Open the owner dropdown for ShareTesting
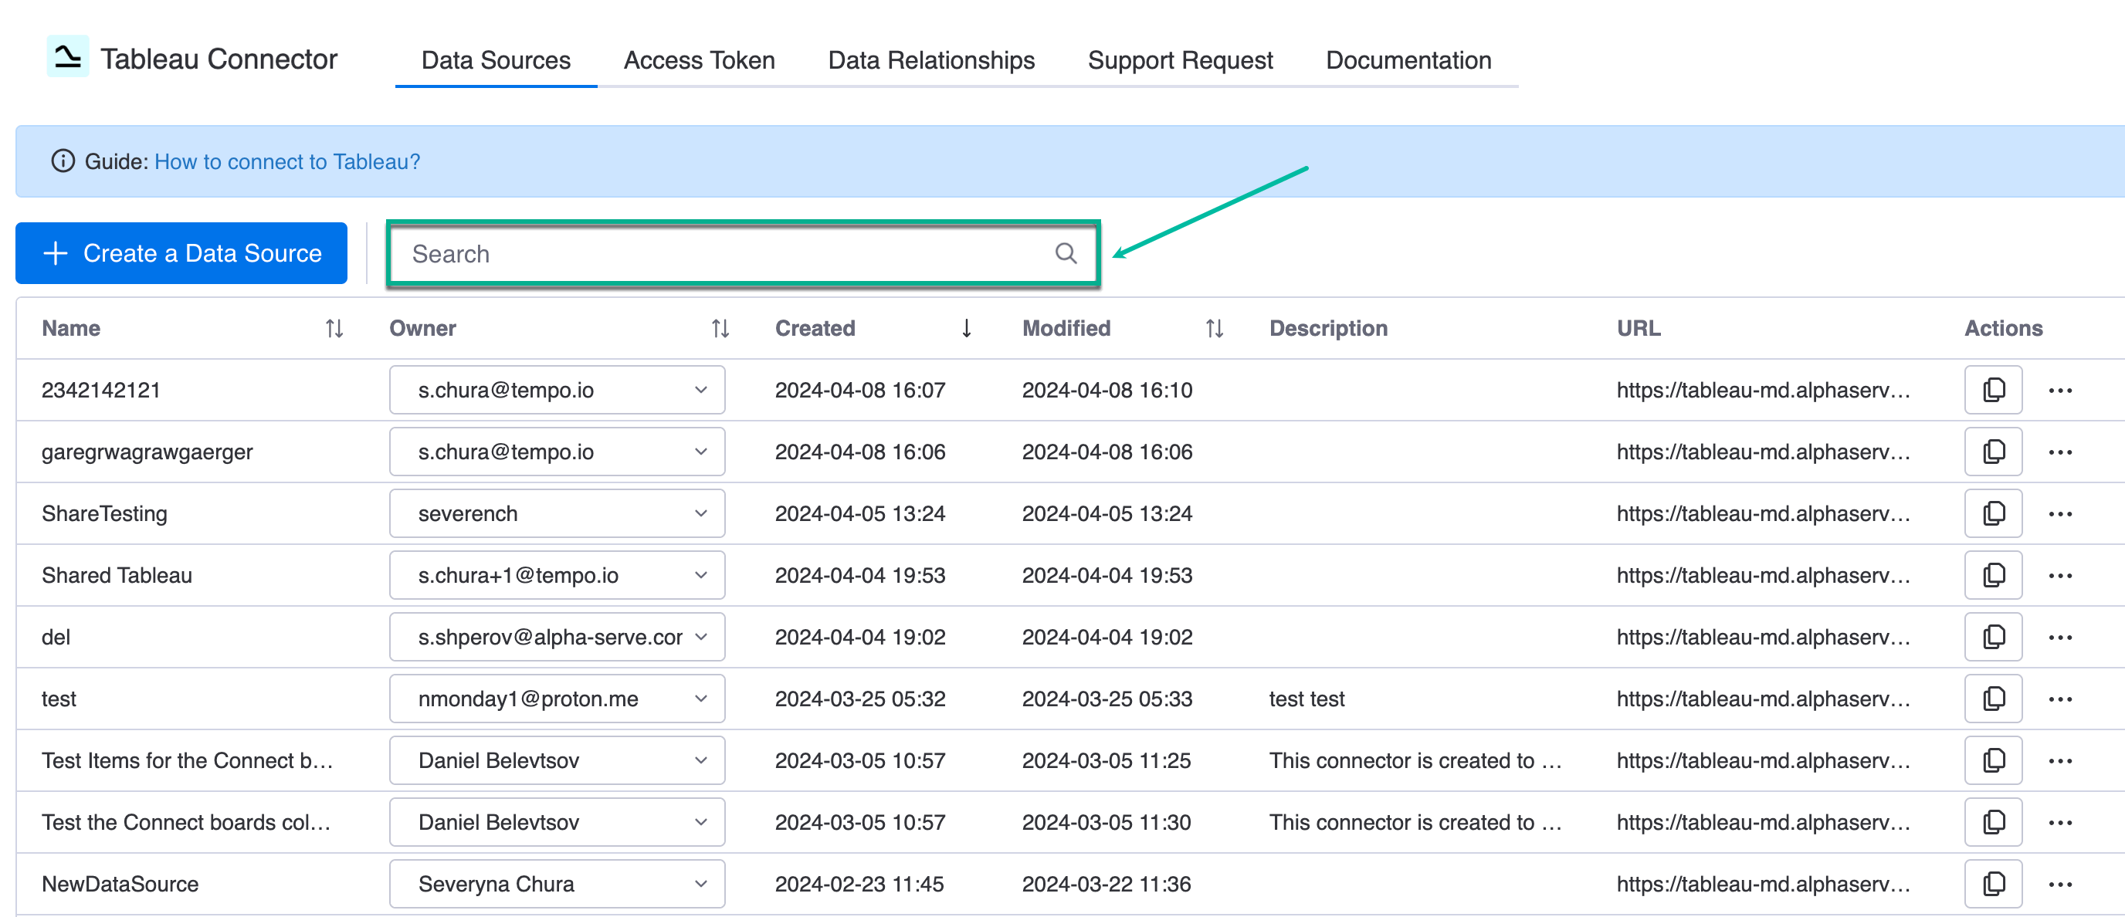 click(702, 513)
